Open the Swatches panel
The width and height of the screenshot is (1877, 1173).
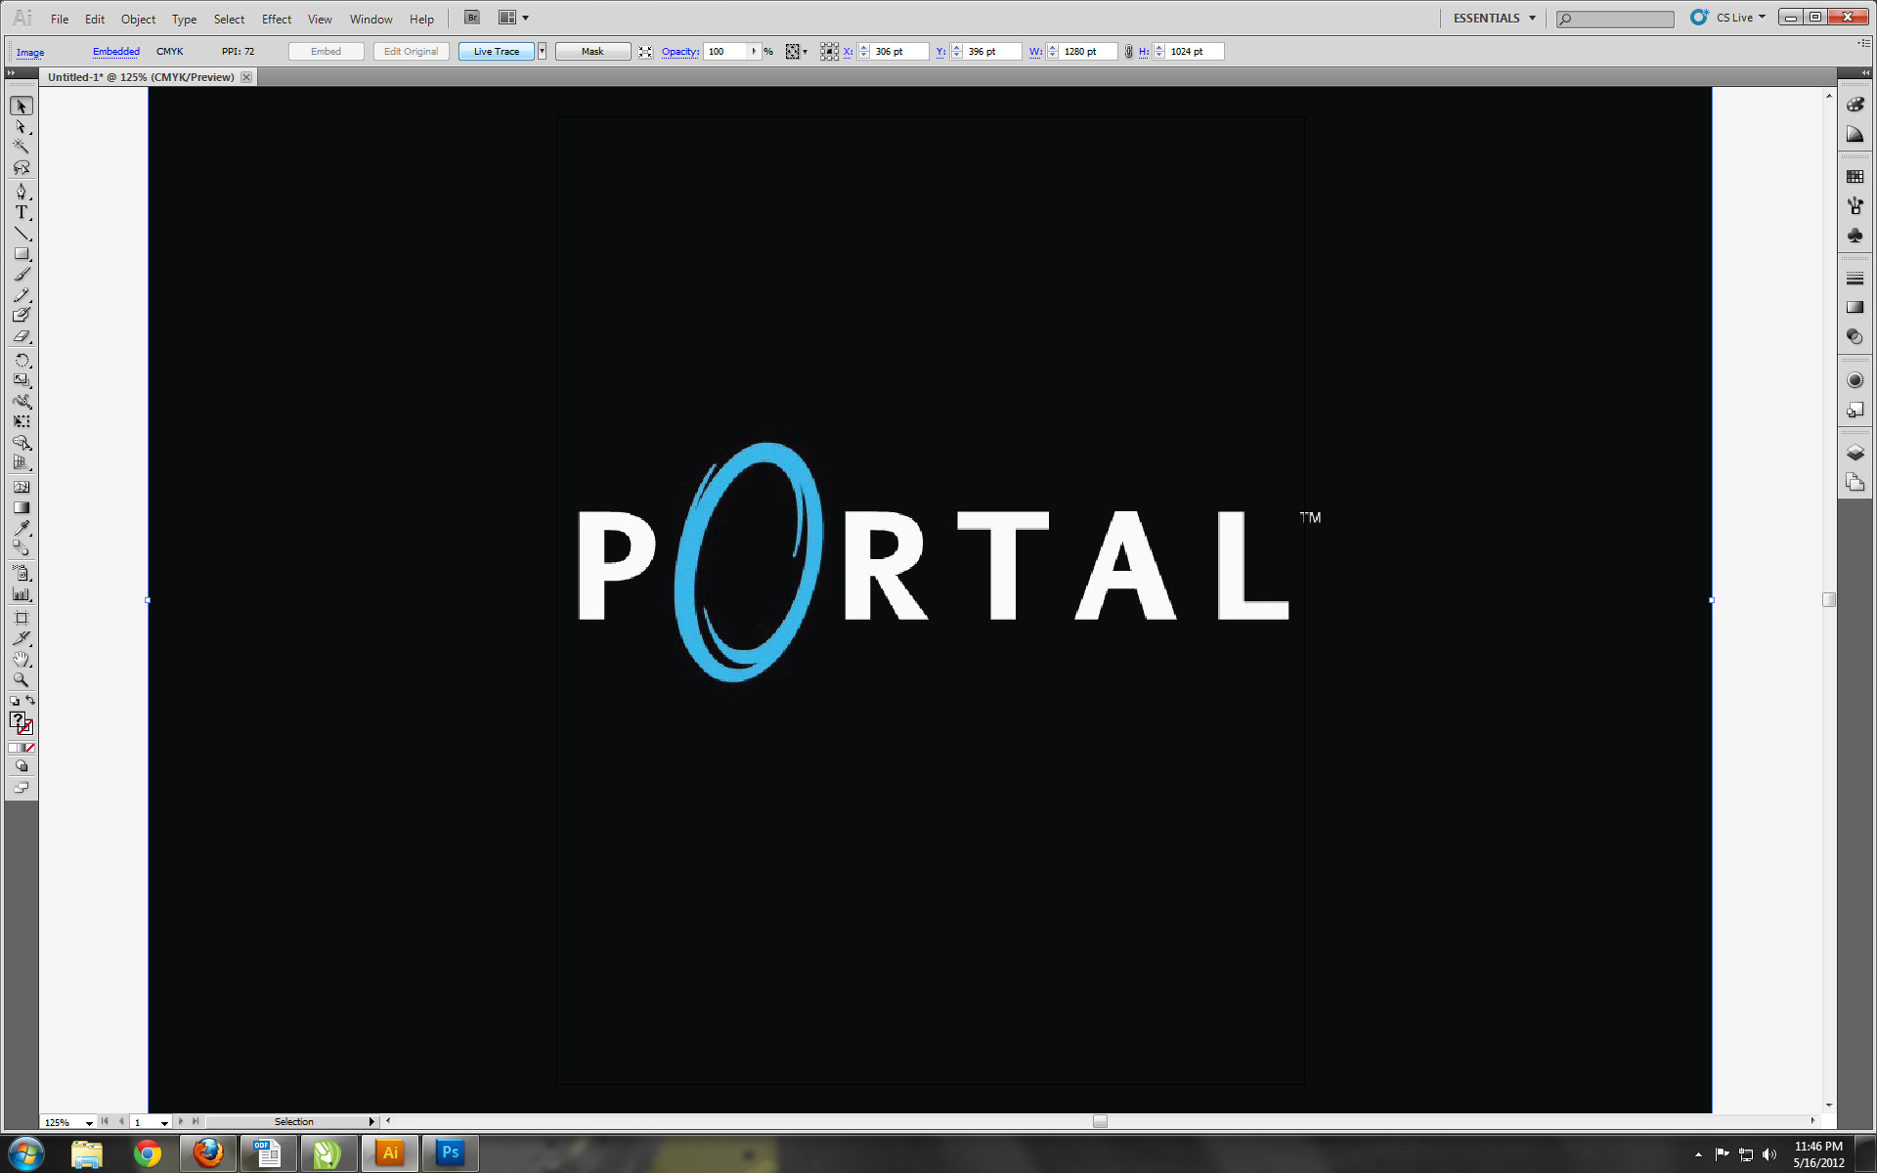tap(1855, 177)
